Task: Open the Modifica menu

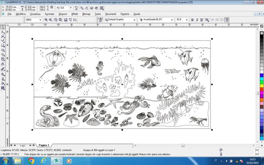Action: coord(20,14)
